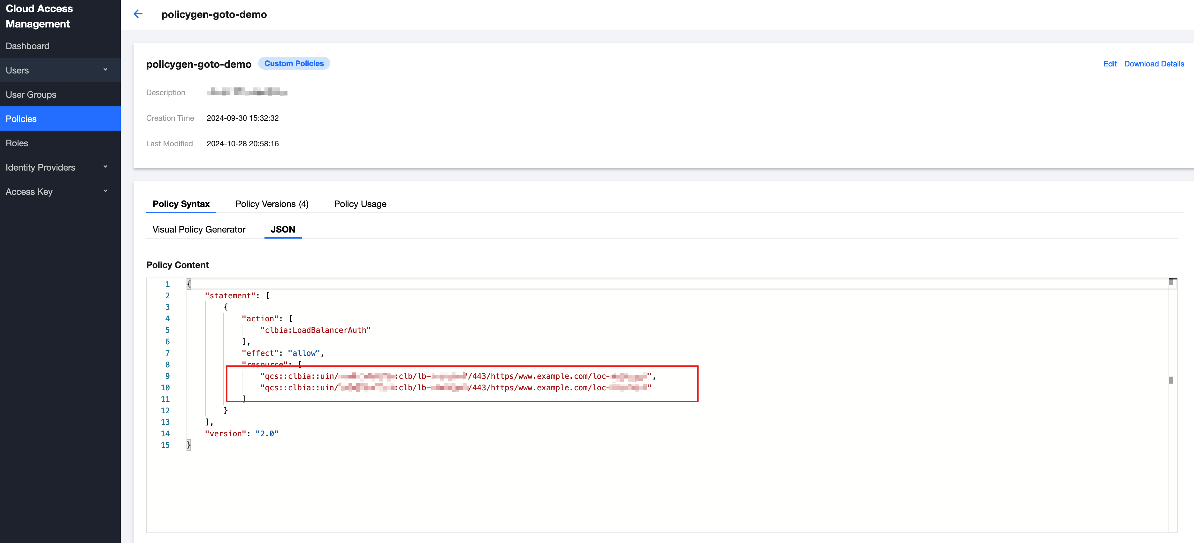Select the JSON sub-tab
This screenshot has height=543, width=1194.
click(283, 229)
